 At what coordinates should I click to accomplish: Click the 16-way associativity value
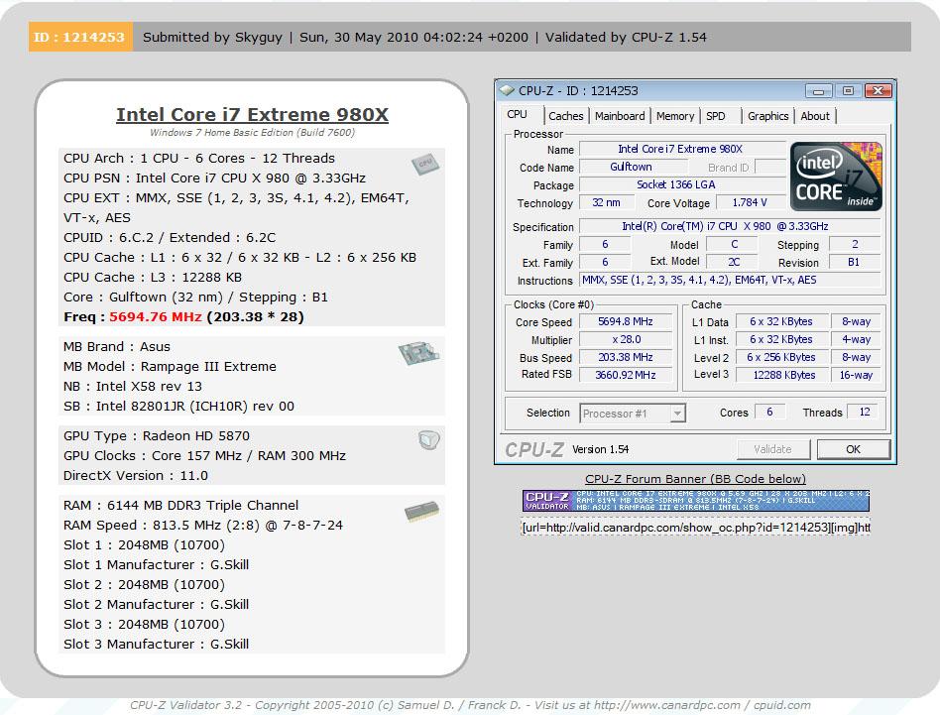(856, 375)
